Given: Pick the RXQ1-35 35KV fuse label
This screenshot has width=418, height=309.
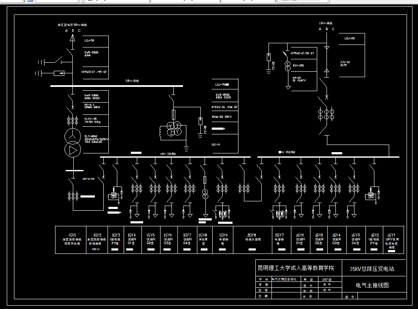Looking at the screenshot, I should (x=222, y=117).
